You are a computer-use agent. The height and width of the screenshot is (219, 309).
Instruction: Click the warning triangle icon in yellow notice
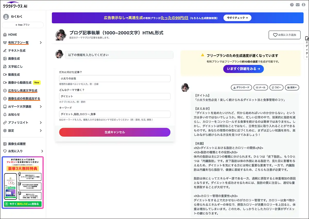point(203,55)
